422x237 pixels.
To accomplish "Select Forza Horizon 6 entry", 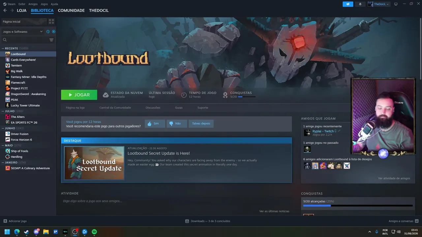I will click(x=28, y=140).
